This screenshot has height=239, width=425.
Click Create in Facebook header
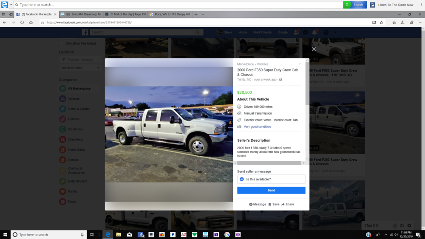[283, 32]
